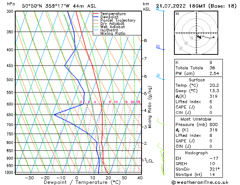Screen dimensions: 240x185
Task: Select the 'Mixing Ratio' legend label
Action: point(113,33)
